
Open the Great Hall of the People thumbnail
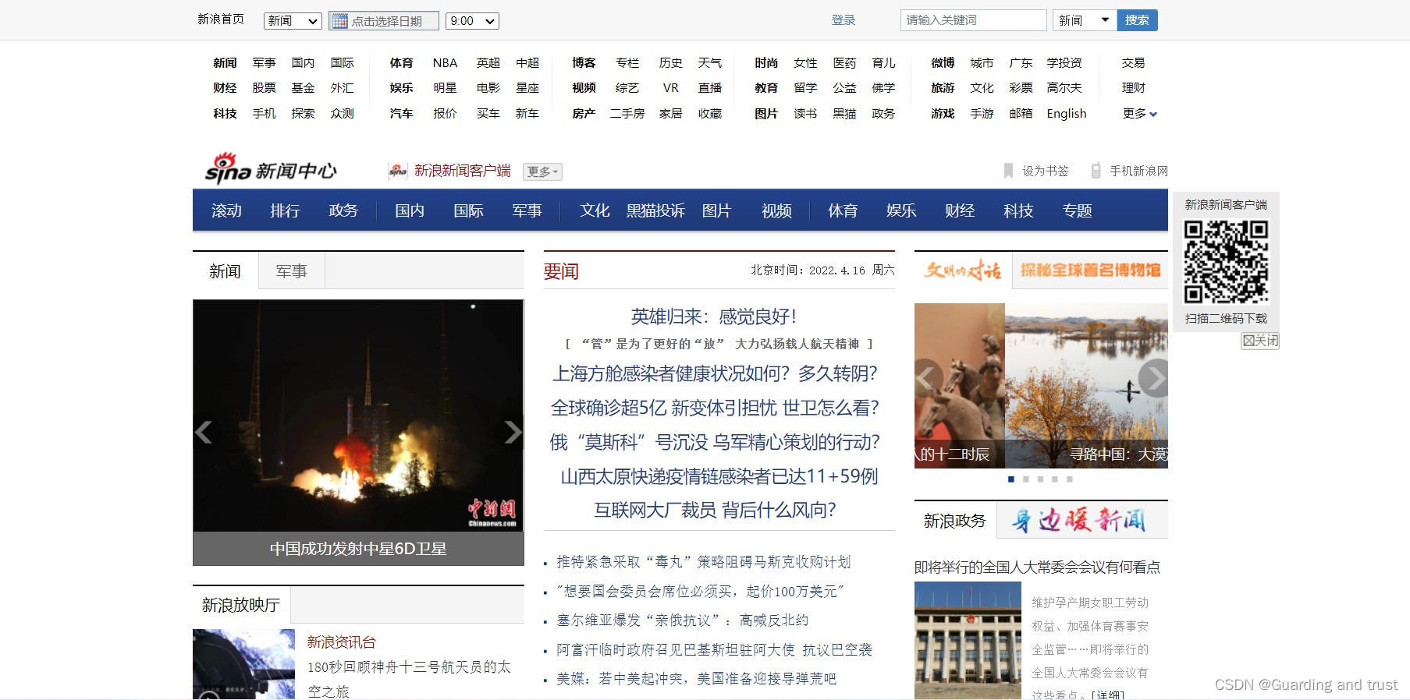[968, 640]
